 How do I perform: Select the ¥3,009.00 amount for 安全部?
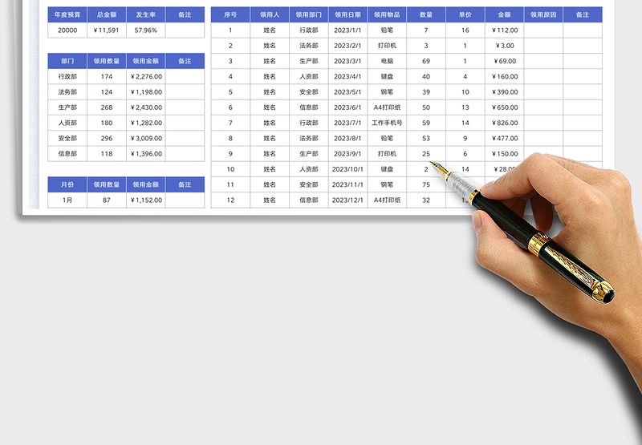(146, 138)
